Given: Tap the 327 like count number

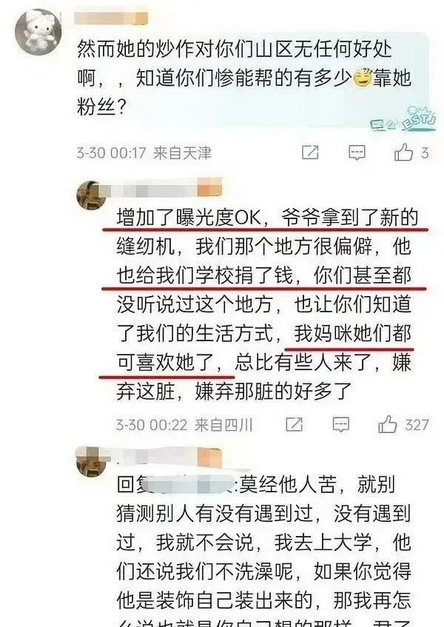Looking at the screenshot, I should (417, 425).
